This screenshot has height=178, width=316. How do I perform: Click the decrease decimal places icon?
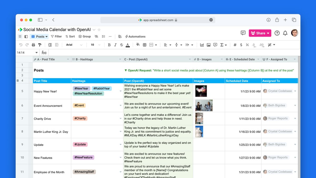click(x=254, y=45)
